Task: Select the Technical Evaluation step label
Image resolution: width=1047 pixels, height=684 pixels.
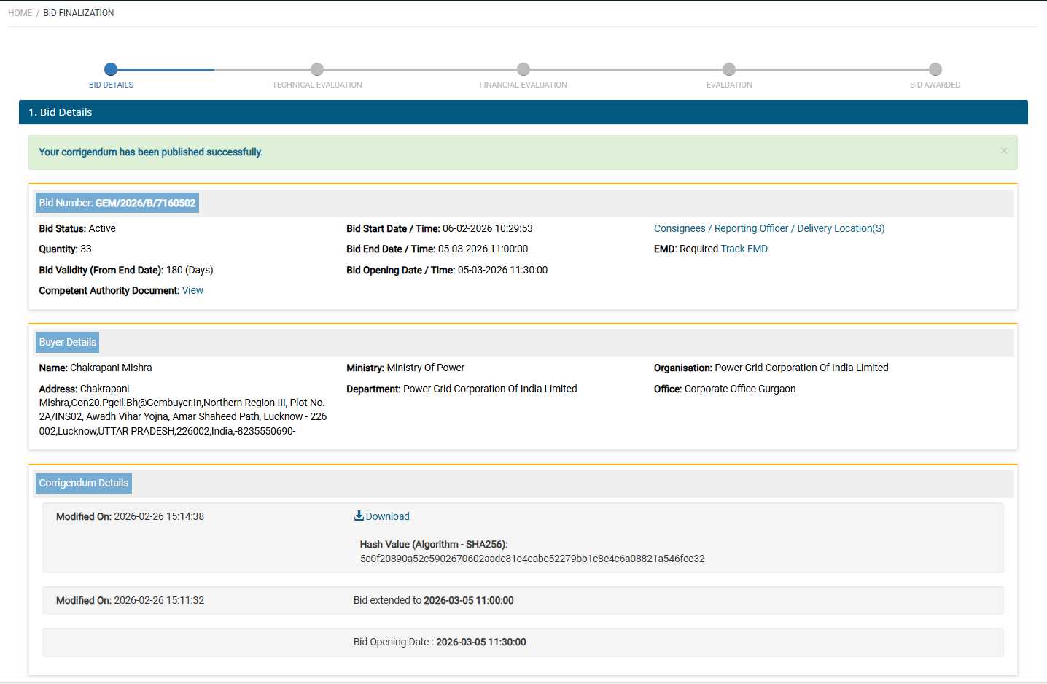Action: point(317,85)
